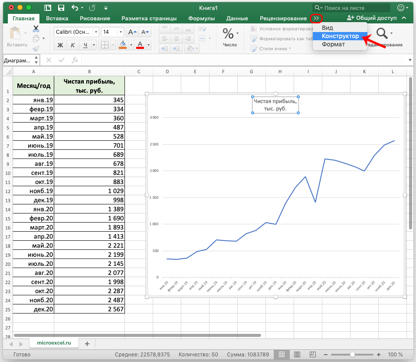Open the fill color dropdown arrow
This screenshot has height=362, width=416.
(x=131, y=45)
